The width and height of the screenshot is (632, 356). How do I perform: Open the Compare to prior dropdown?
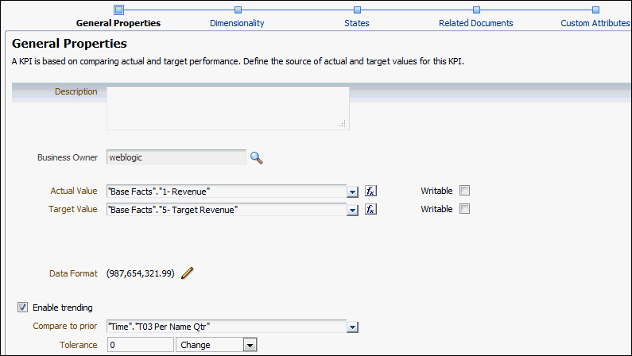click(352, 327)
